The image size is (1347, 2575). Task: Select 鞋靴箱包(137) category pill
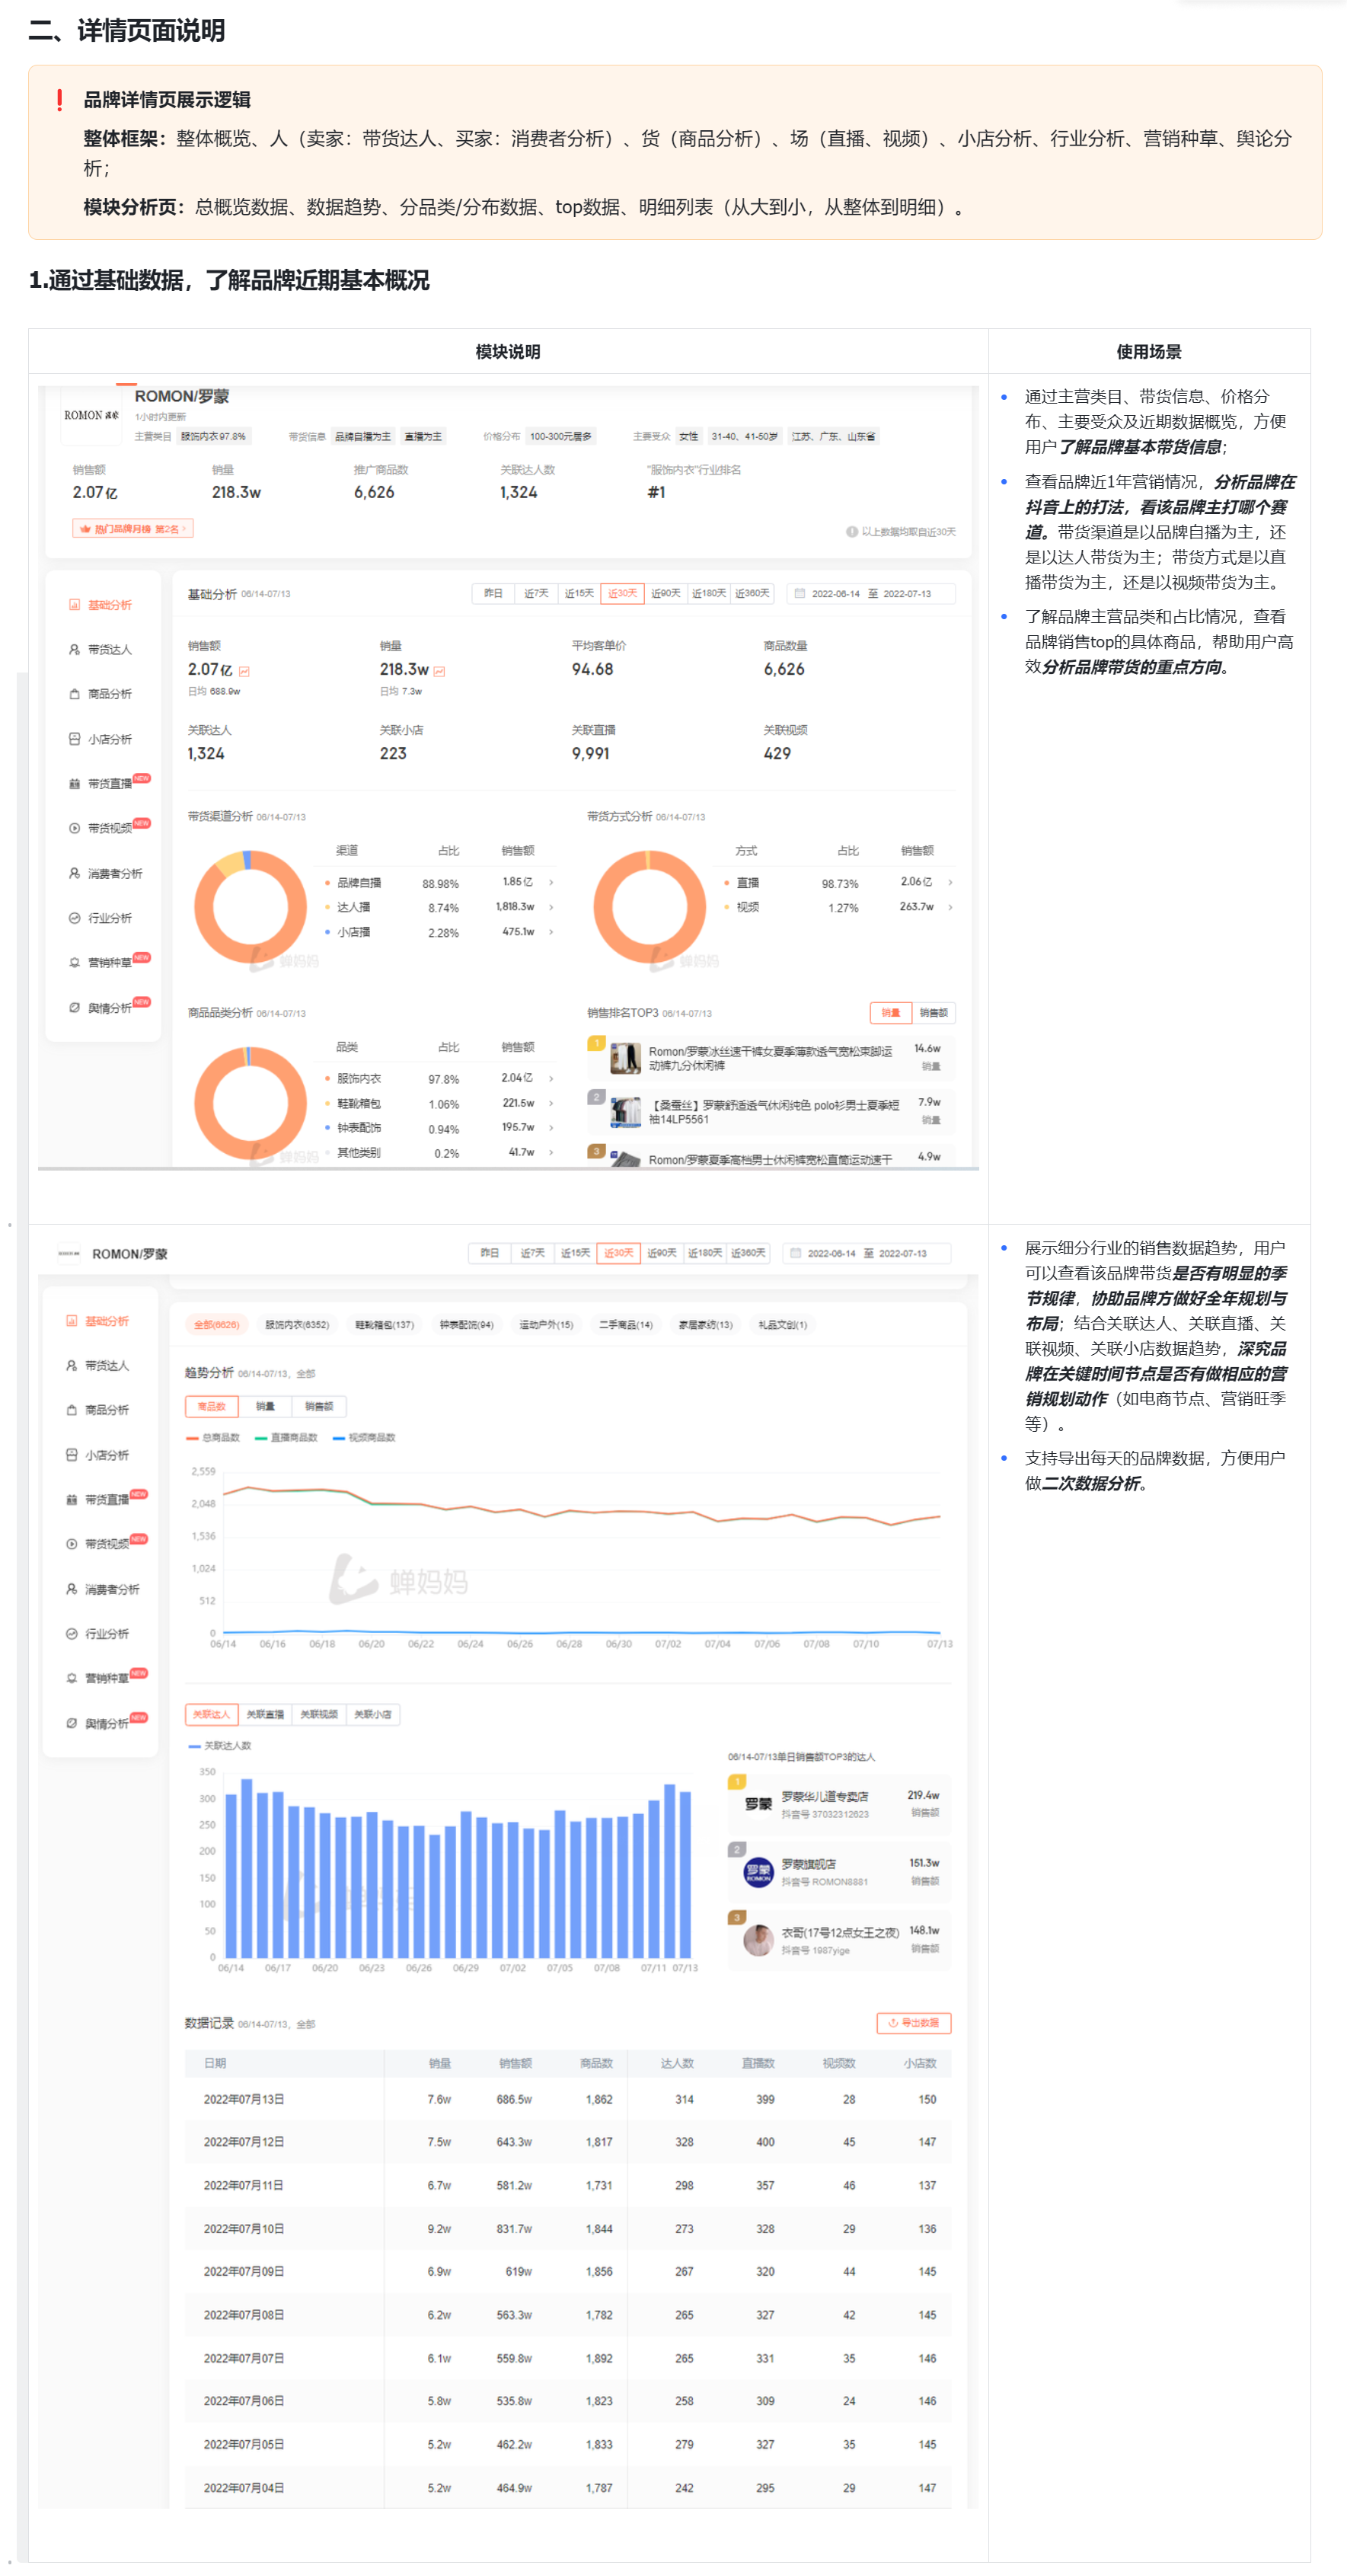point(385,1324)
